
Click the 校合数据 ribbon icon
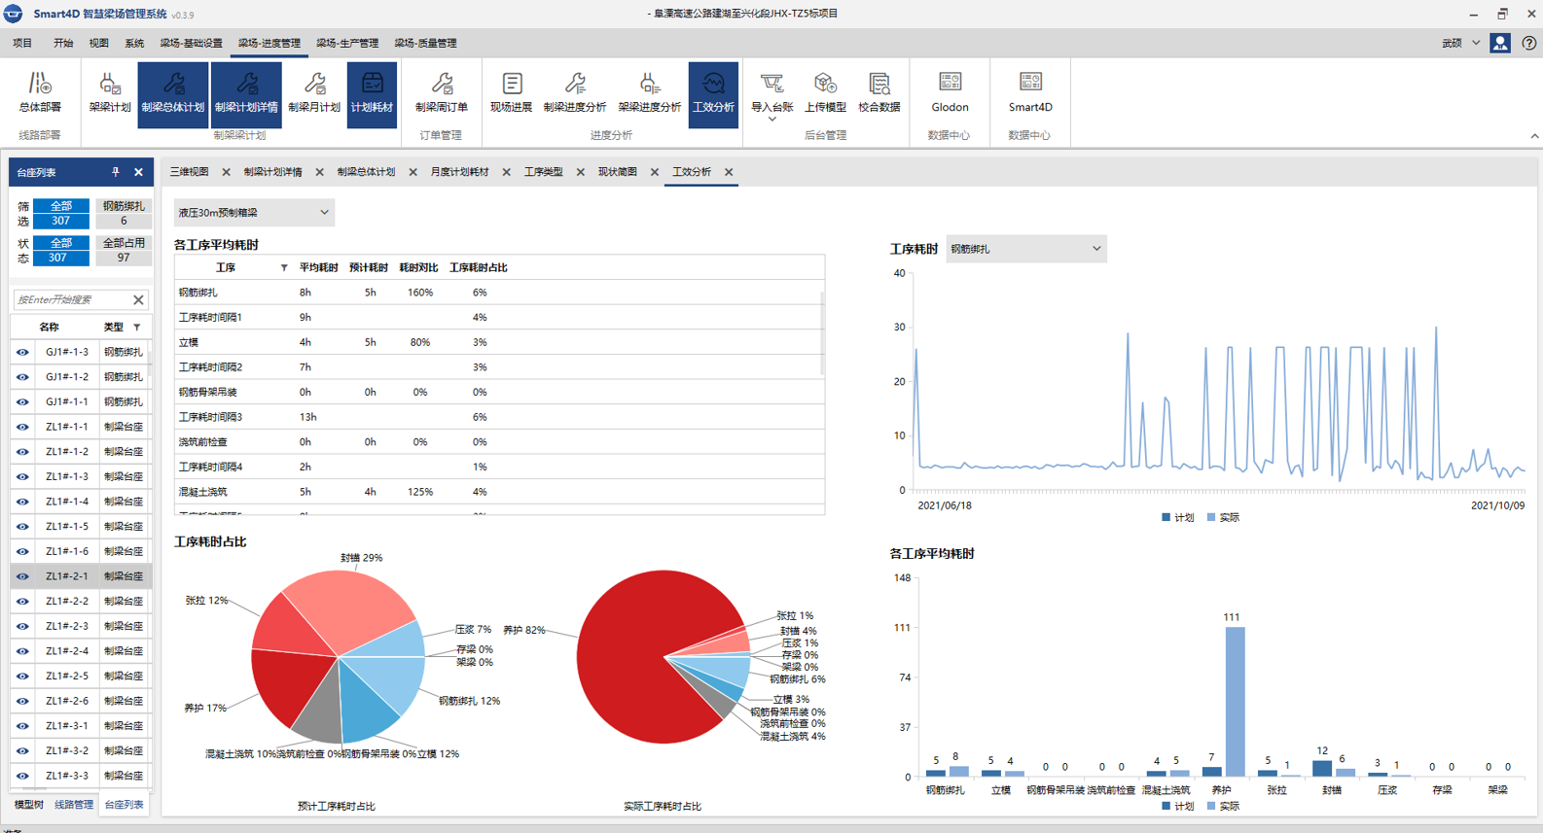879,92
